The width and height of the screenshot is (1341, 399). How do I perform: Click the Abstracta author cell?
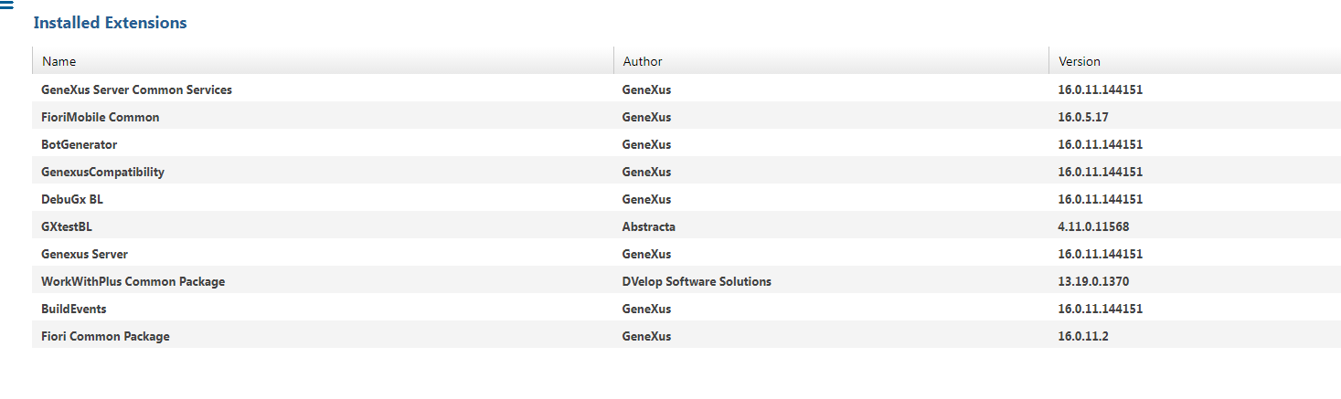[x=649, y=226]
